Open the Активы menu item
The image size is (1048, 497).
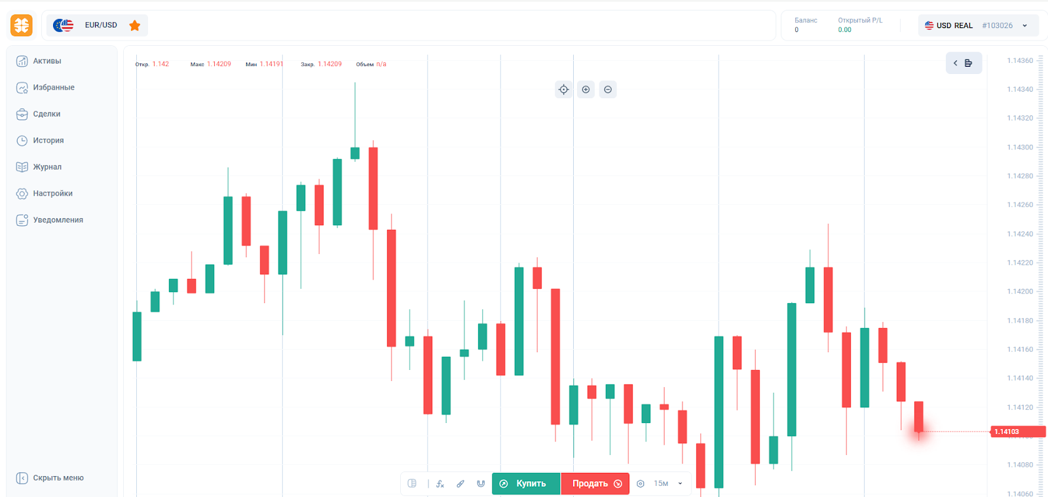coord(47,61)
